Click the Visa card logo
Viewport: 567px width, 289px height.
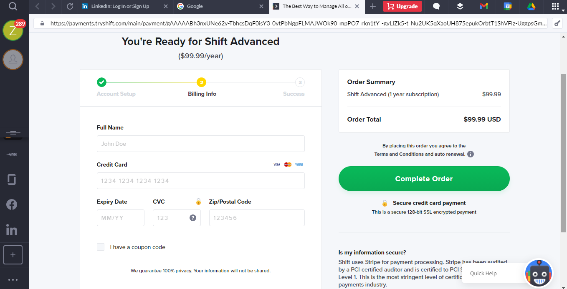[277, 164]
